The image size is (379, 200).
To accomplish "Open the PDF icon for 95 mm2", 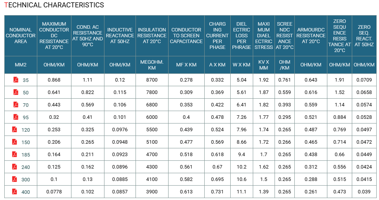I will pos(16,117).
